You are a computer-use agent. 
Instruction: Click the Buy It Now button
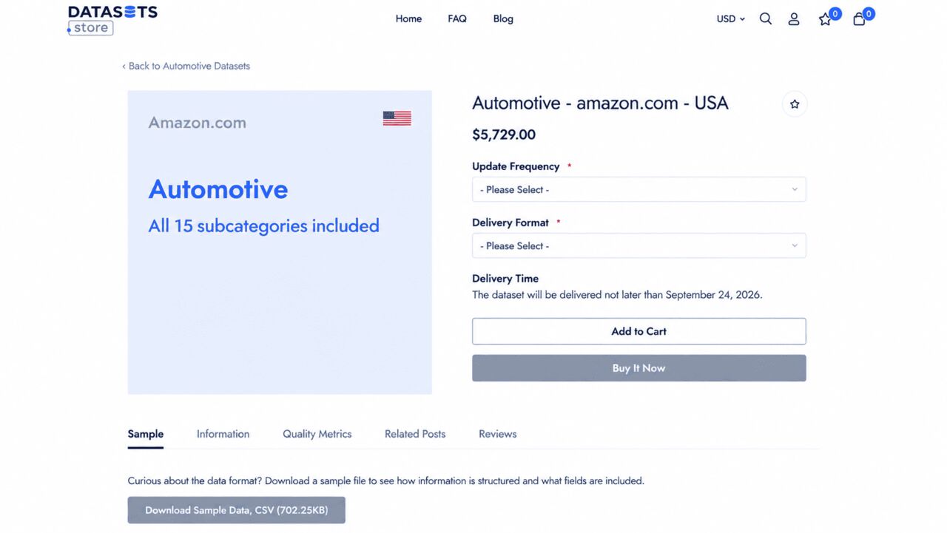pos(638,368)
